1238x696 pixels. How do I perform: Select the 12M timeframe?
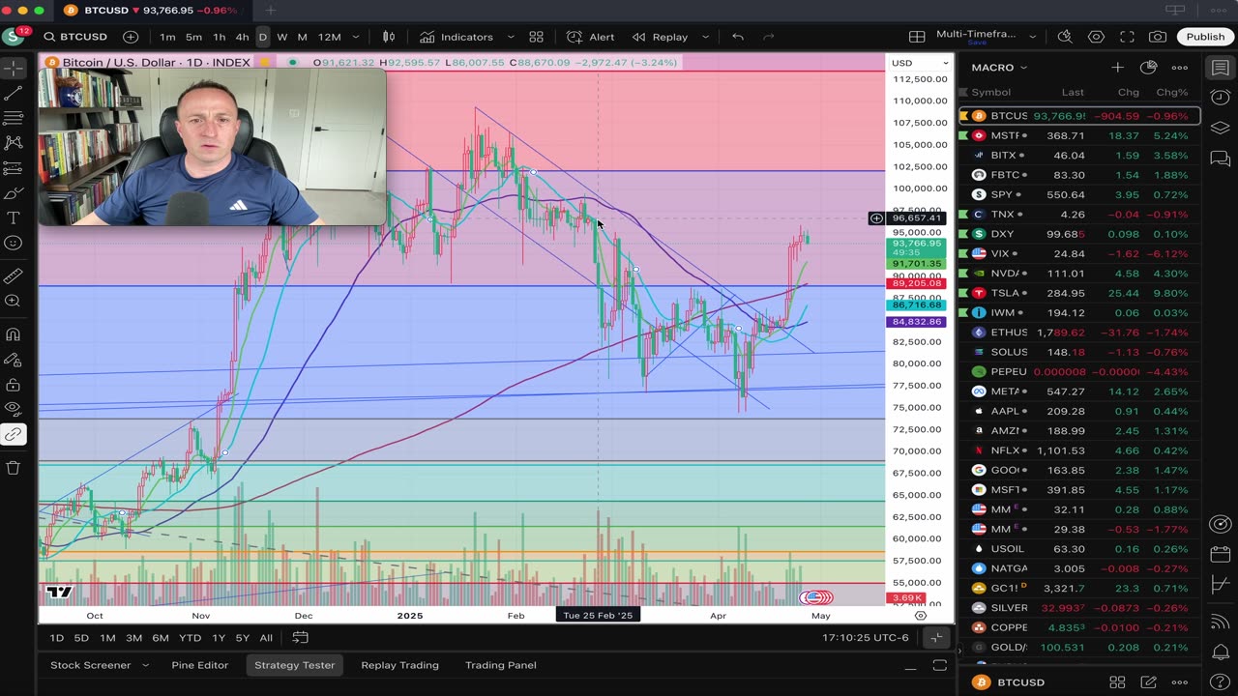click(x=329, y=37)
